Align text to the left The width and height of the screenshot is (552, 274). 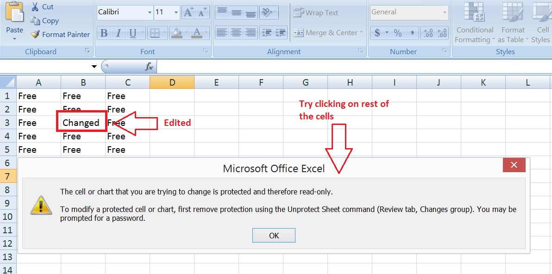[222, 33]
